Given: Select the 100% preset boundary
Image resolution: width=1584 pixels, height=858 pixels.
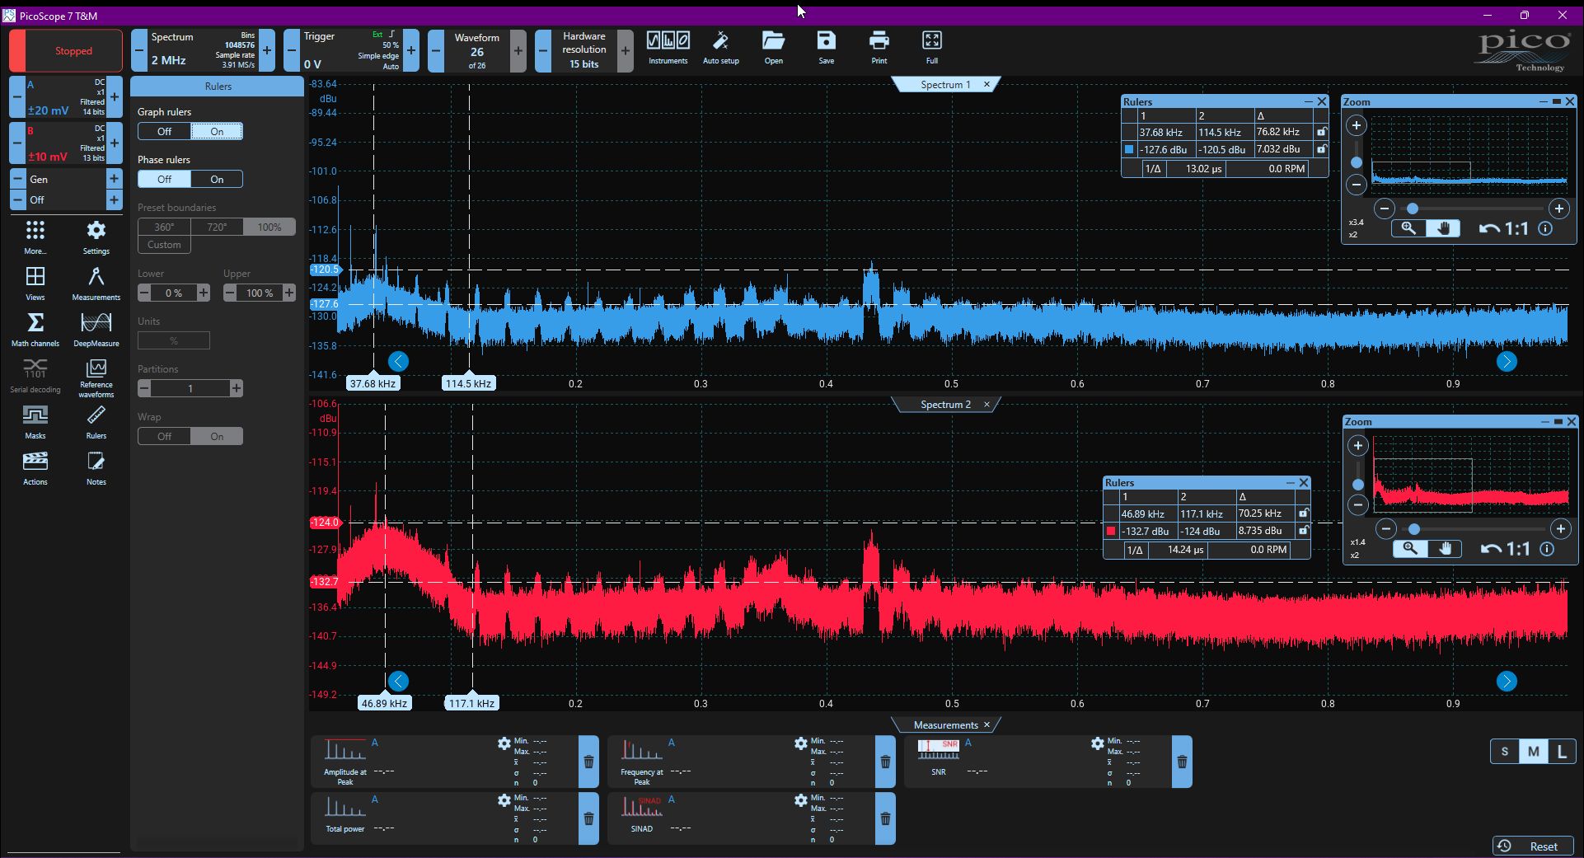Looking at the screenshot, I should click(269, 227).
